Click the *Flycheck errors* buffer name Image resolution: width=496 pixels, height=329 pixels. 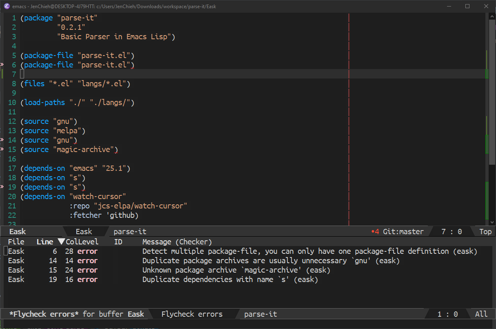click(x=44, y=314)
